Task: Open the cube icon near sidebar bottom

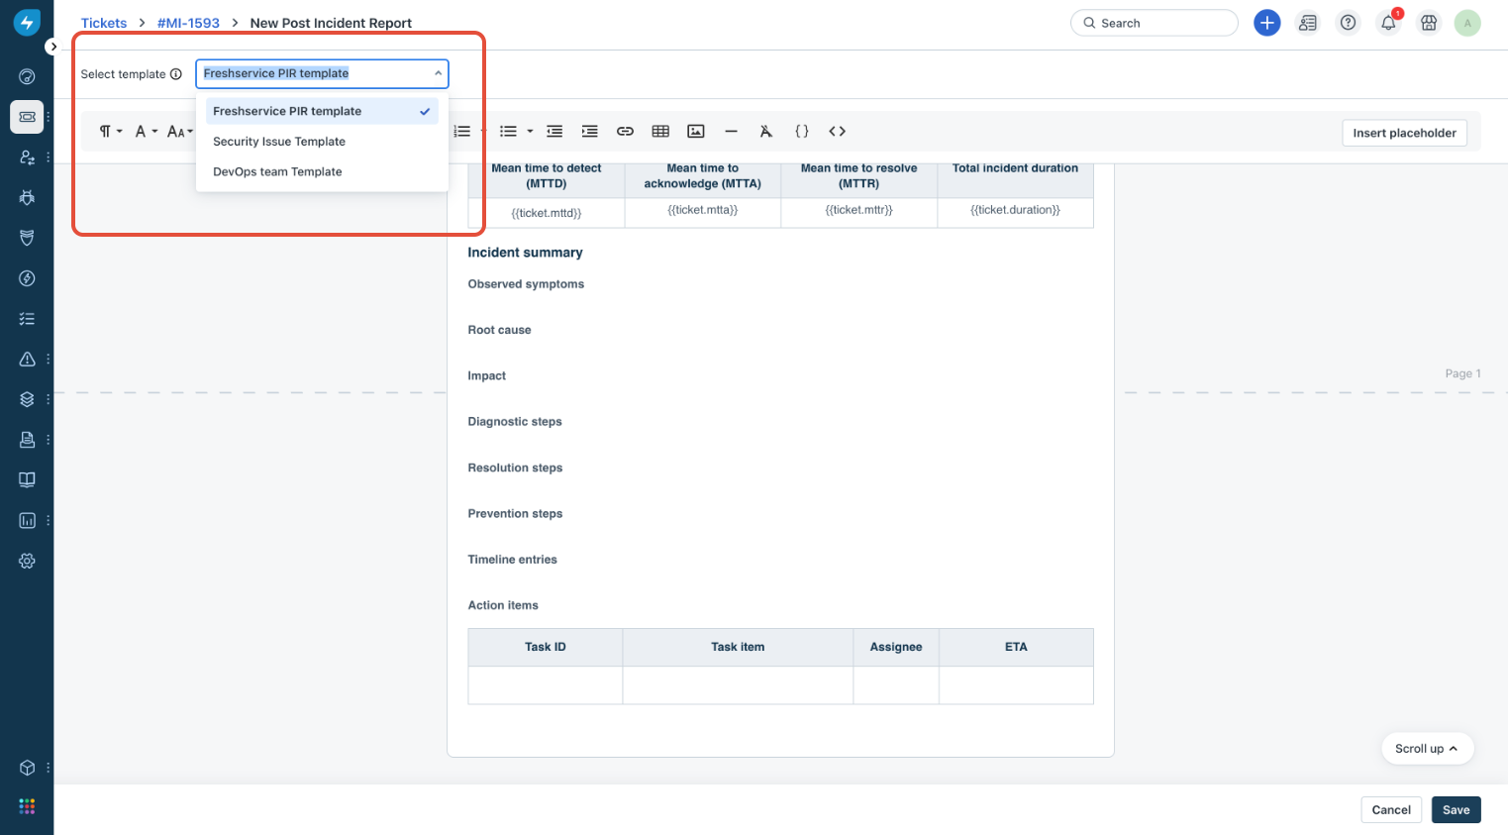Action: pyautogui.click(x=27, y=768)
